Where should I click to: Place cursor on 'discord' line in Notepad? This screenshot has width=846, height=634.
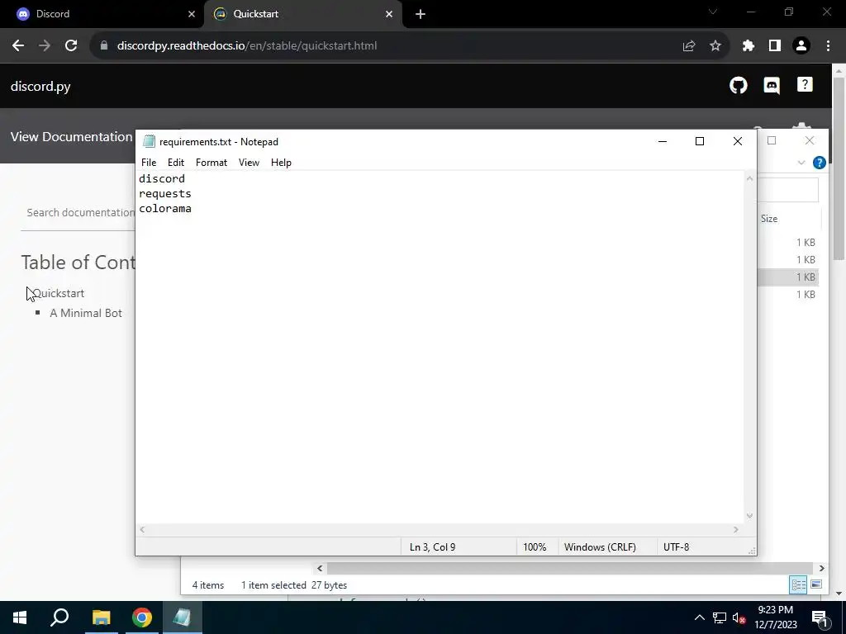pyautogui.click(x=162, y=178)
